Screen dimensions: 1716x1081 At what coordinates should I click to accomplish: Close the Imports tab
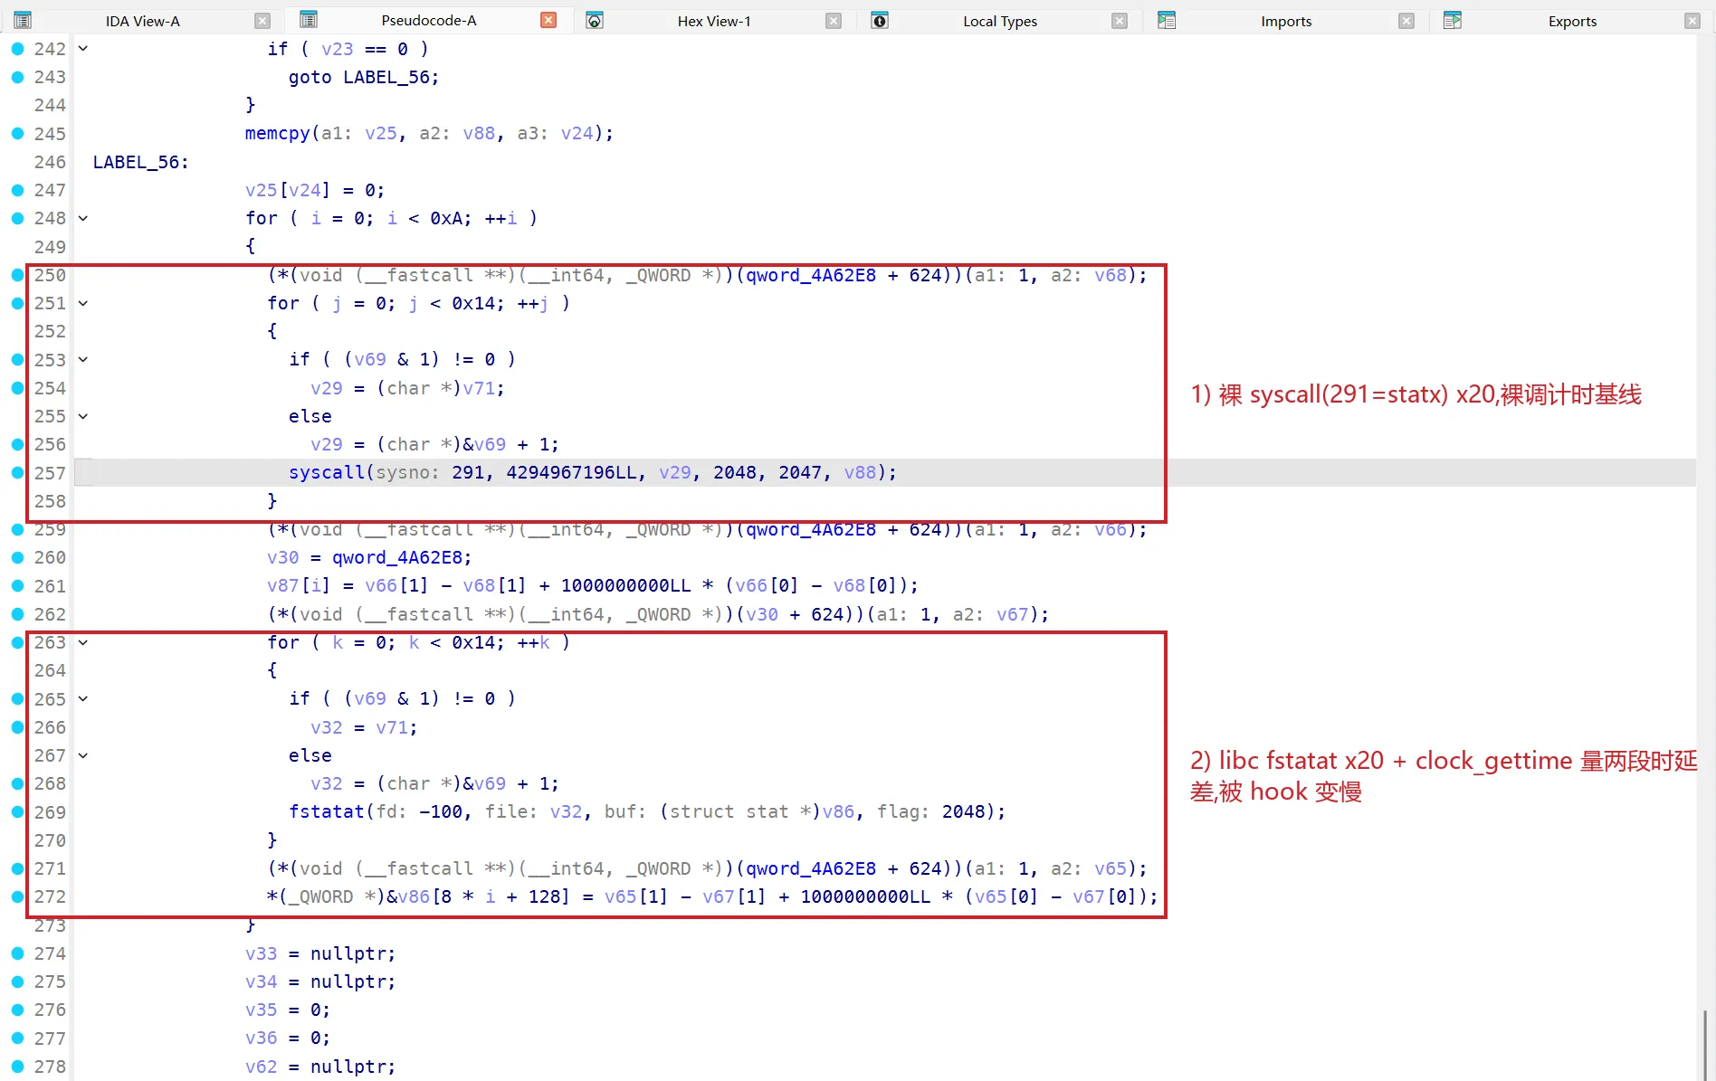(1406, 21)
